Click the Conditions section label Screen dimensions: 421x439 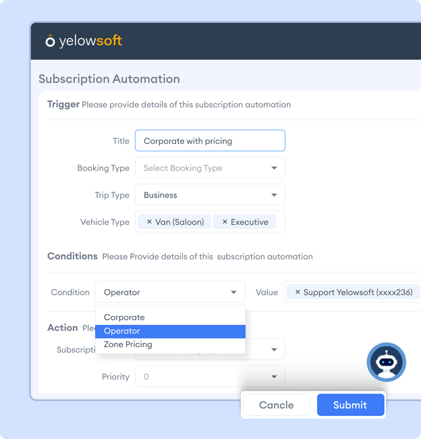click(x=72, y=257)
